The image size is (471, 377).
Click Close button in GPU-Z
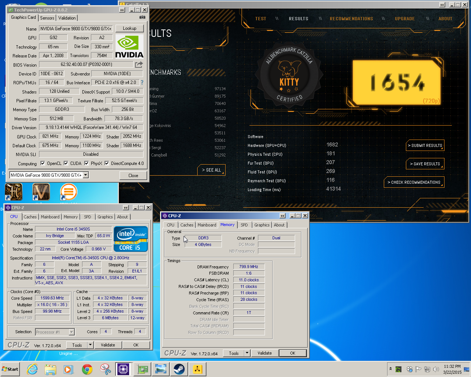133,176
